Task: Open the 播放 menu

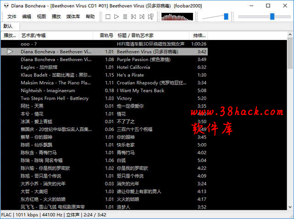Action: pyautogui.click(x=56, y=17)
